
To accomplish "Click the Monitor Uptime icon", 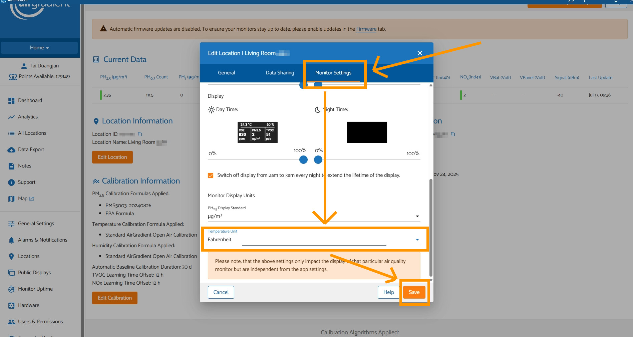I will (11, 289).
